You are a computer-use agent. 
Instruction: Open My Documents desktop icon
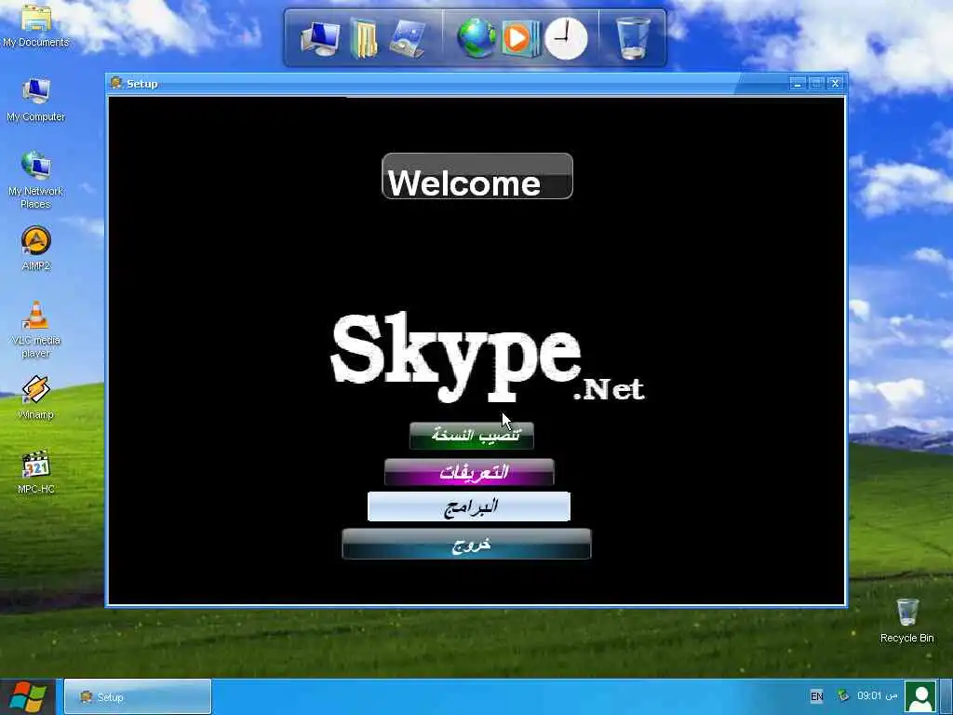click(36, 24)
